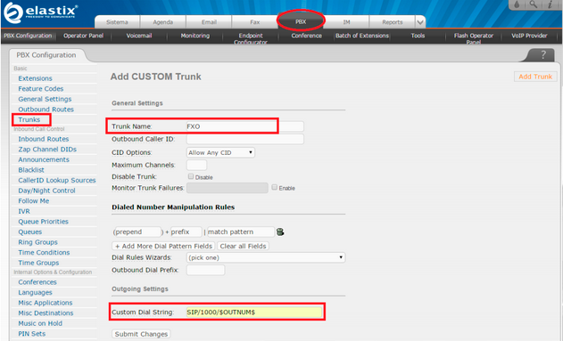Switch to the Email tab

coord(209,22)
